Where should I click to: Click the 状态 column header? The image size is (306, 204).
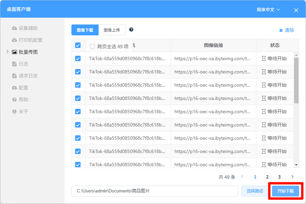pos(275,45)
